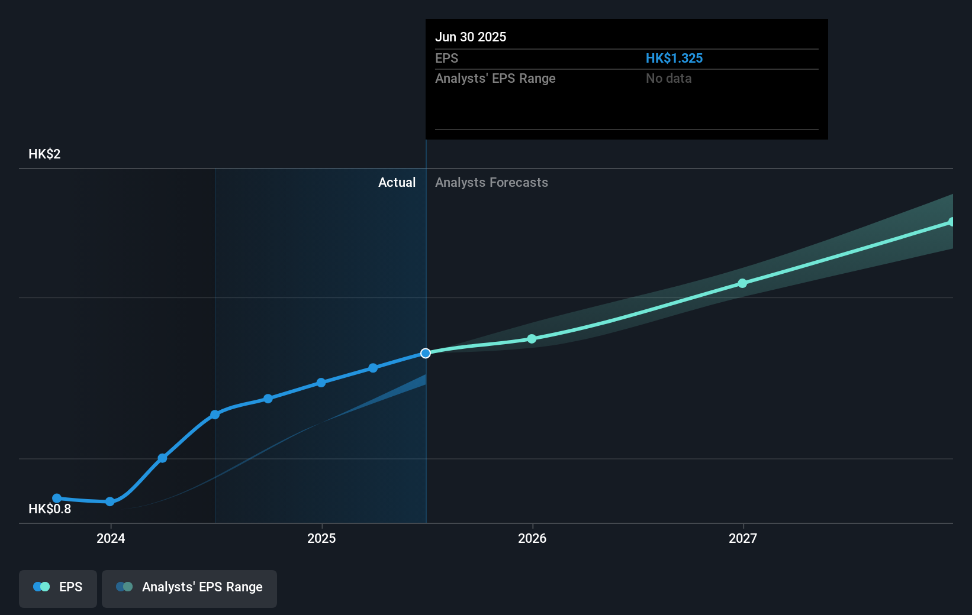Image resolution: width=972 pixels, height=615 pixels.
Task: Click the 2027 forecast data point marker
Action: (x=743, y=283)
